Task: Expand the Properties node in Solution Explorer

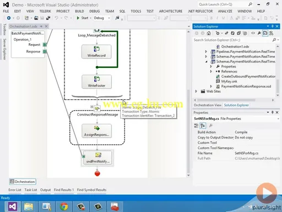Action: 211,66
